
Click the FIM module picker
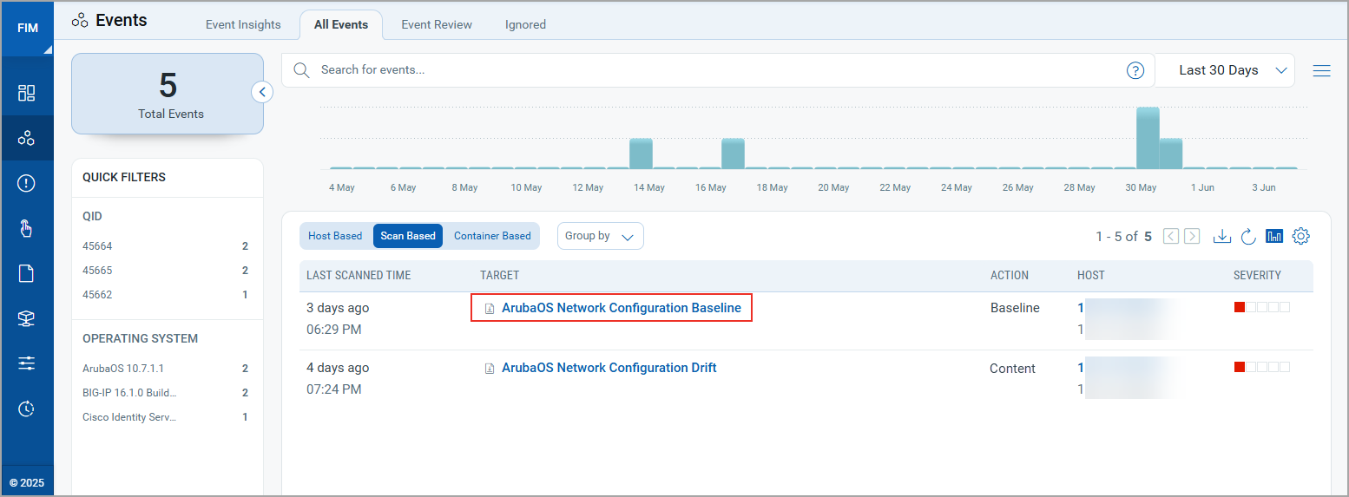point(28,28)
